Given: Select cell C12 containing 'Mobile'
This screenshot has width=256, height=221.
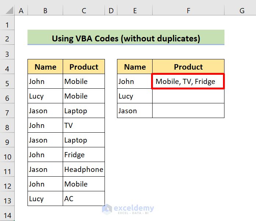Looking at the screenshot, I should click(84, 184).
